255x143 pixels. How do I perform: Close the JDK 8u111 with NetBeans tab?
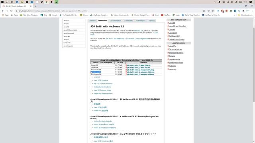(31, 6)
